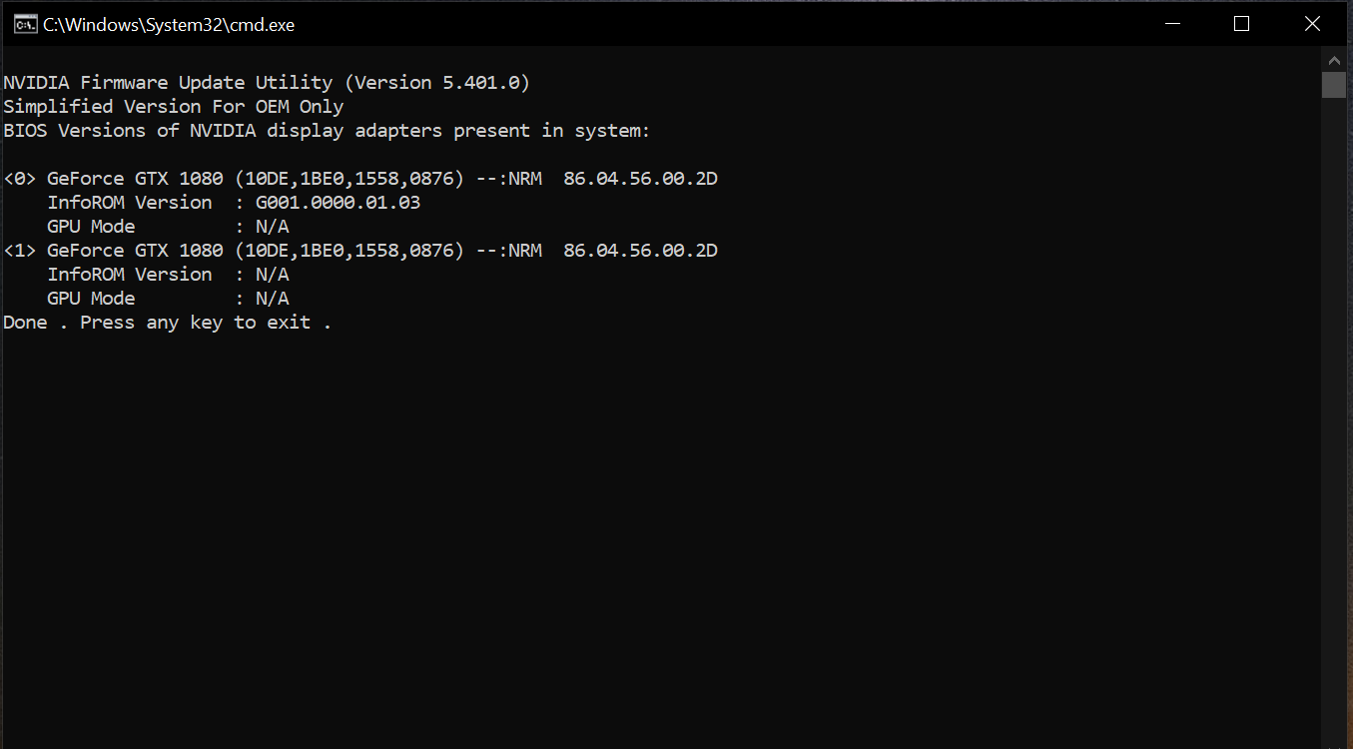This screenshot has width=1353, height=749.
Task: Open the cmd.exe system menu icon
Action: (25, 24)
